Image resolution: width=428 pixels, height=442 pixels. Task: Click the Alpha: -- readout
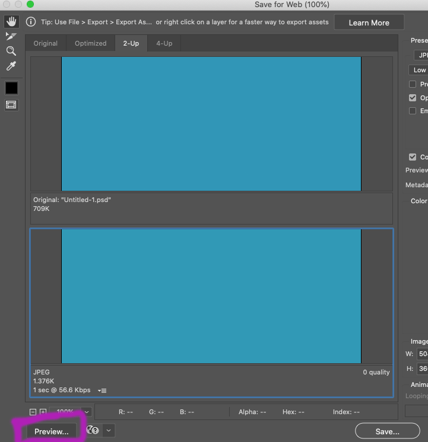252,412
